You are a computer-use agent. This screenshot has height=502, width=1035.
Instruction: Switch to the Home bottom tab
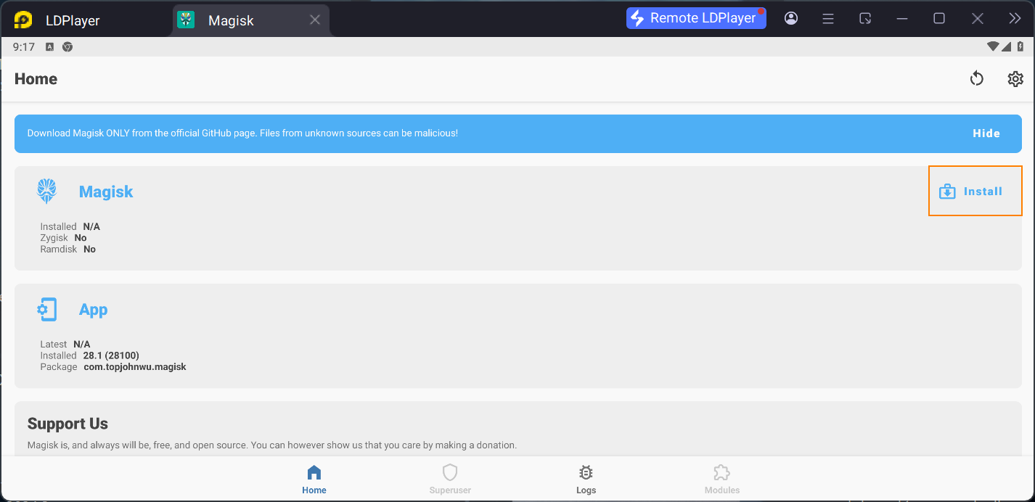314,480
